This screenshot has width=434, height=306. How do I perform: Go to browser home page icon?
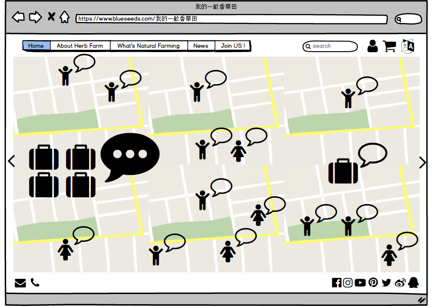65,18
